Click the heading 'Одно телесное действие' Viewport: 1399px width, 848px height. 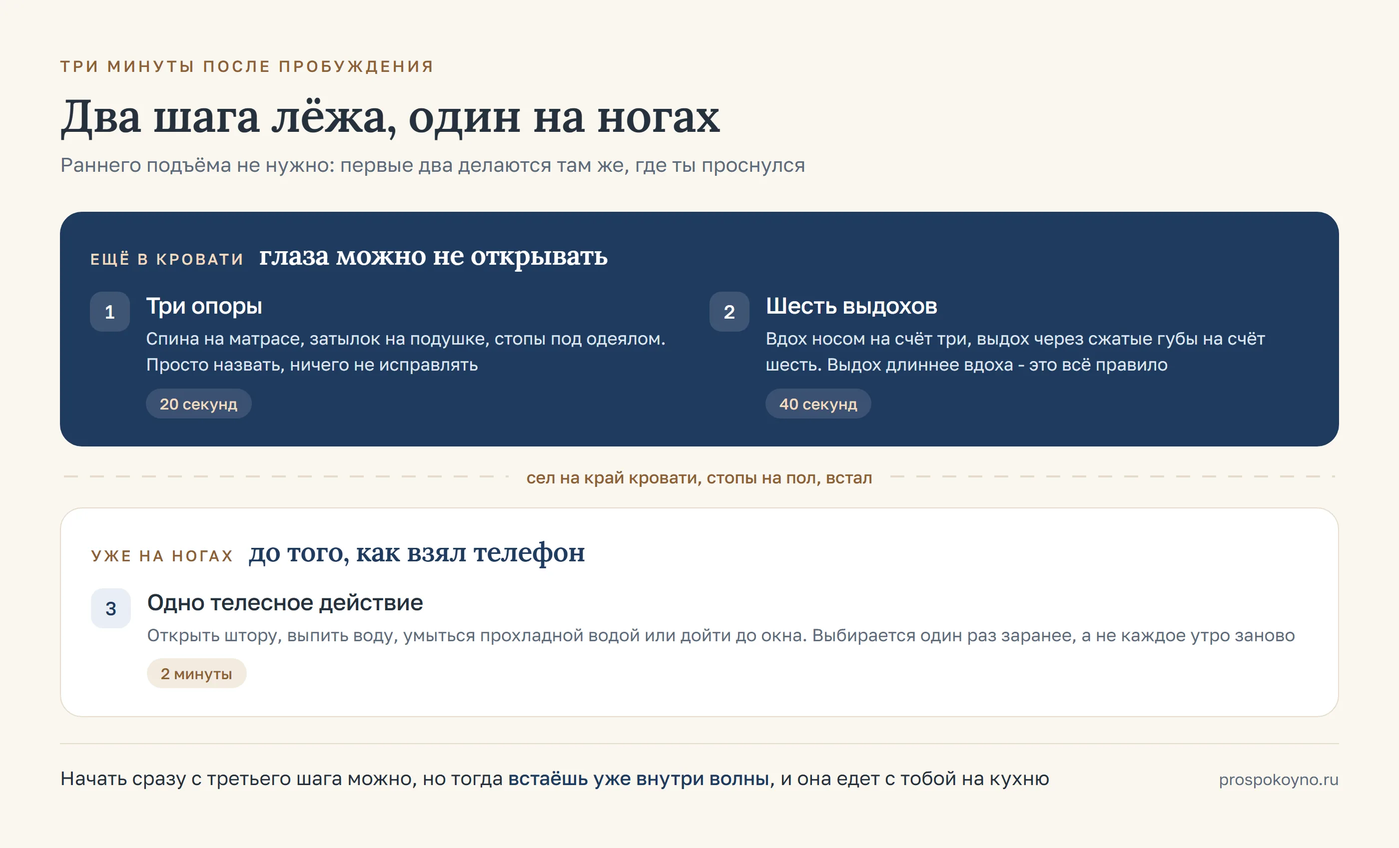click(x=285, y=603)
